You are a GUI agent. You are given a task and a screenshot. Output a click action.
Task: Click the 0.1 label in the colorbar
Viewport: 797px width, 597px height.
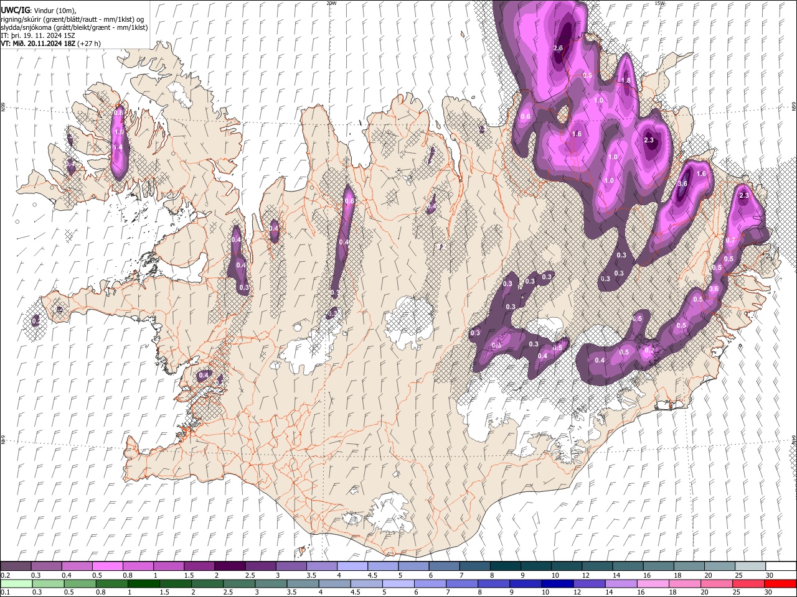tap(5, 592)
